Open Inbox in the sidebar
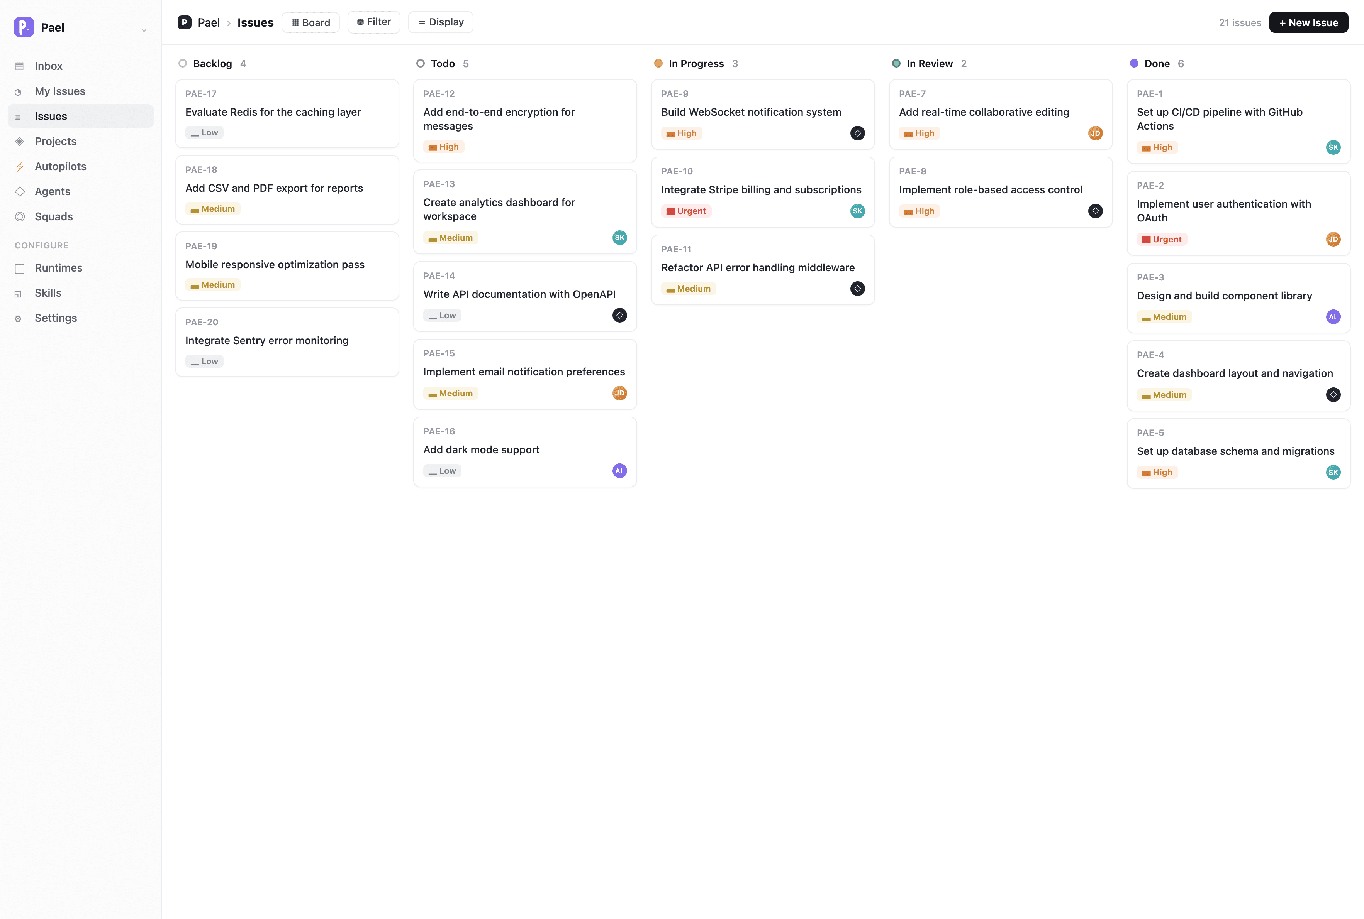Screen dimensions: 1364x919 coord(81,66)
